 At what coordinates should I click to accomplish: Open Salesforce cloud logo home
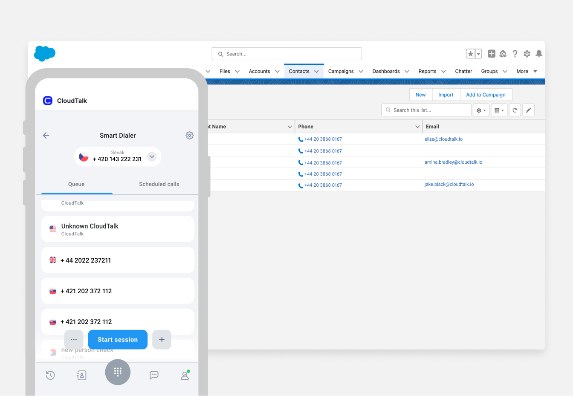click(x=45, y=54)
